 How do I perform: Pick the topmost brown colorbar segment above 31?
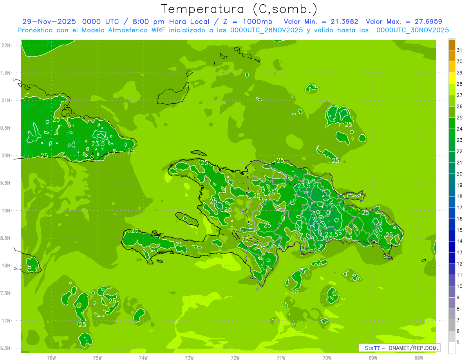[x=452, y=45]
